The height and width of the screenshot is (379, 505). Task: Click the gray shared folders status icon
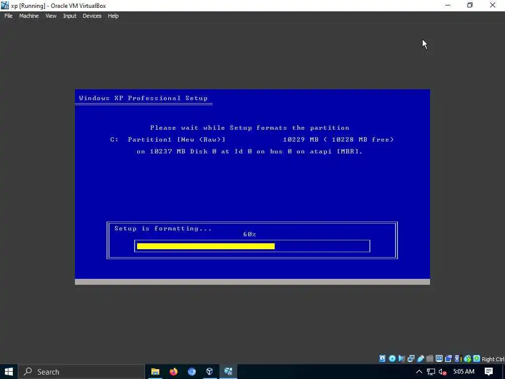coord(430,359)
